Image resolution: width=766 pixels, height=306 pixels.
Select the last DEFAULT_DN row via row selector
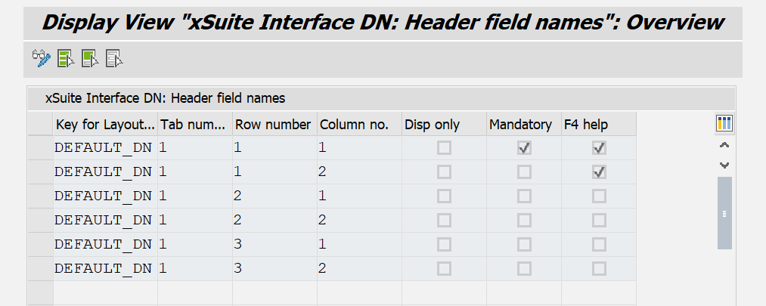[40, 268]
